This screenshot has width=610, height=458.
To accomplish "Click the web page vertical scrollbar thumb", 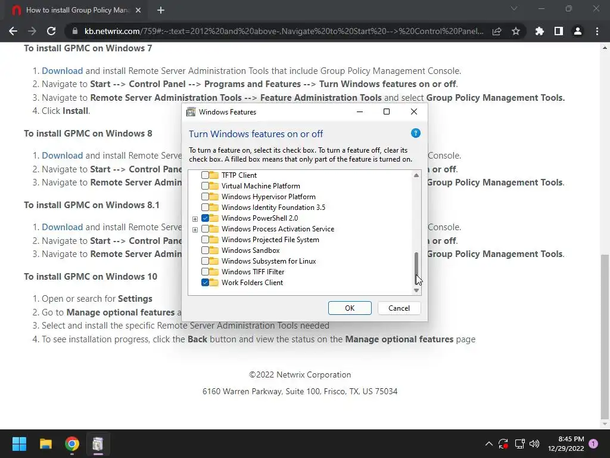I will (x=605, y=336).
